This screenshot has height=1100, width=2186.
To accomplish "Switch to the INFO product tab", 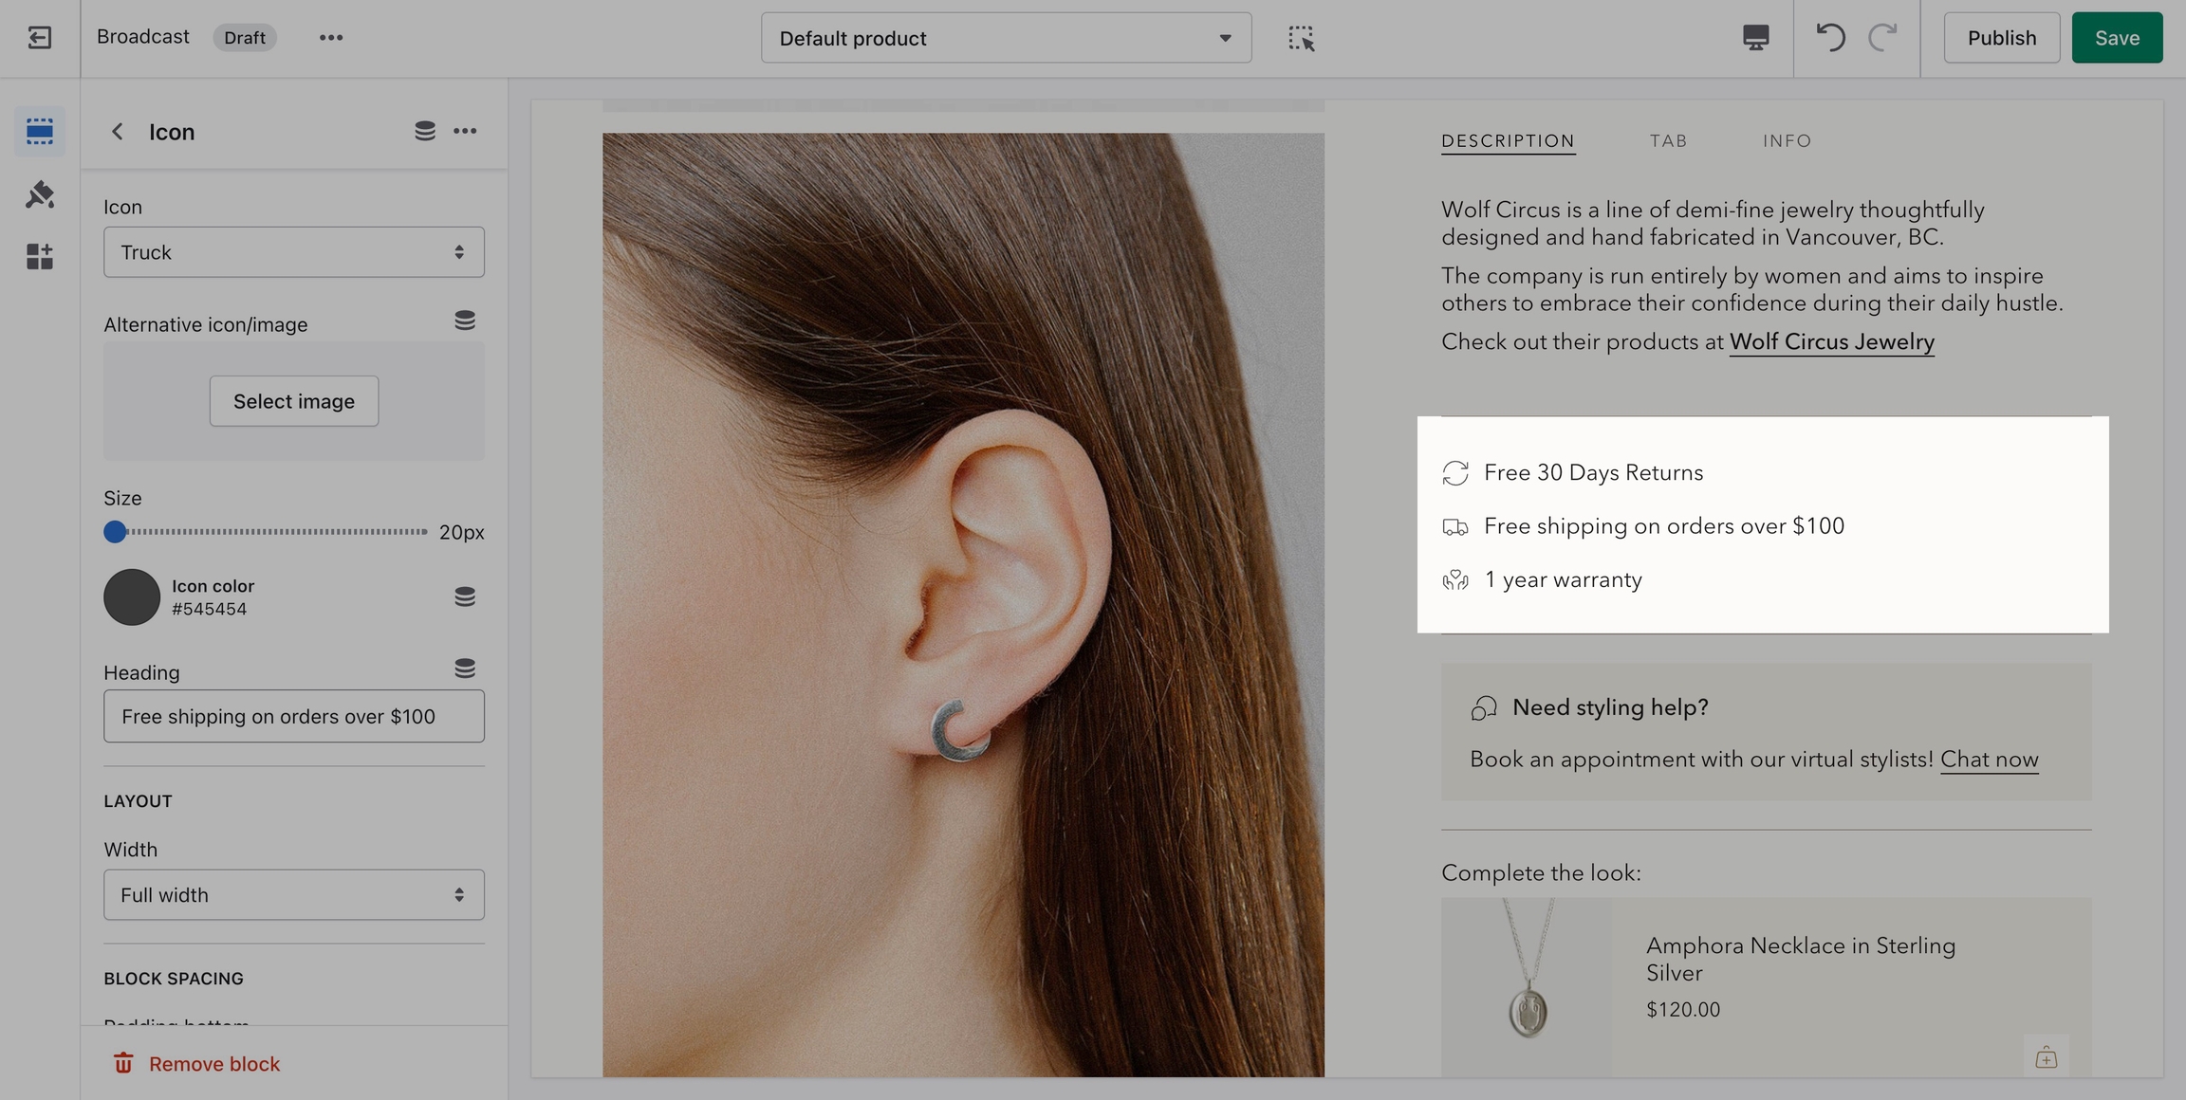I will click(1787, 141).
